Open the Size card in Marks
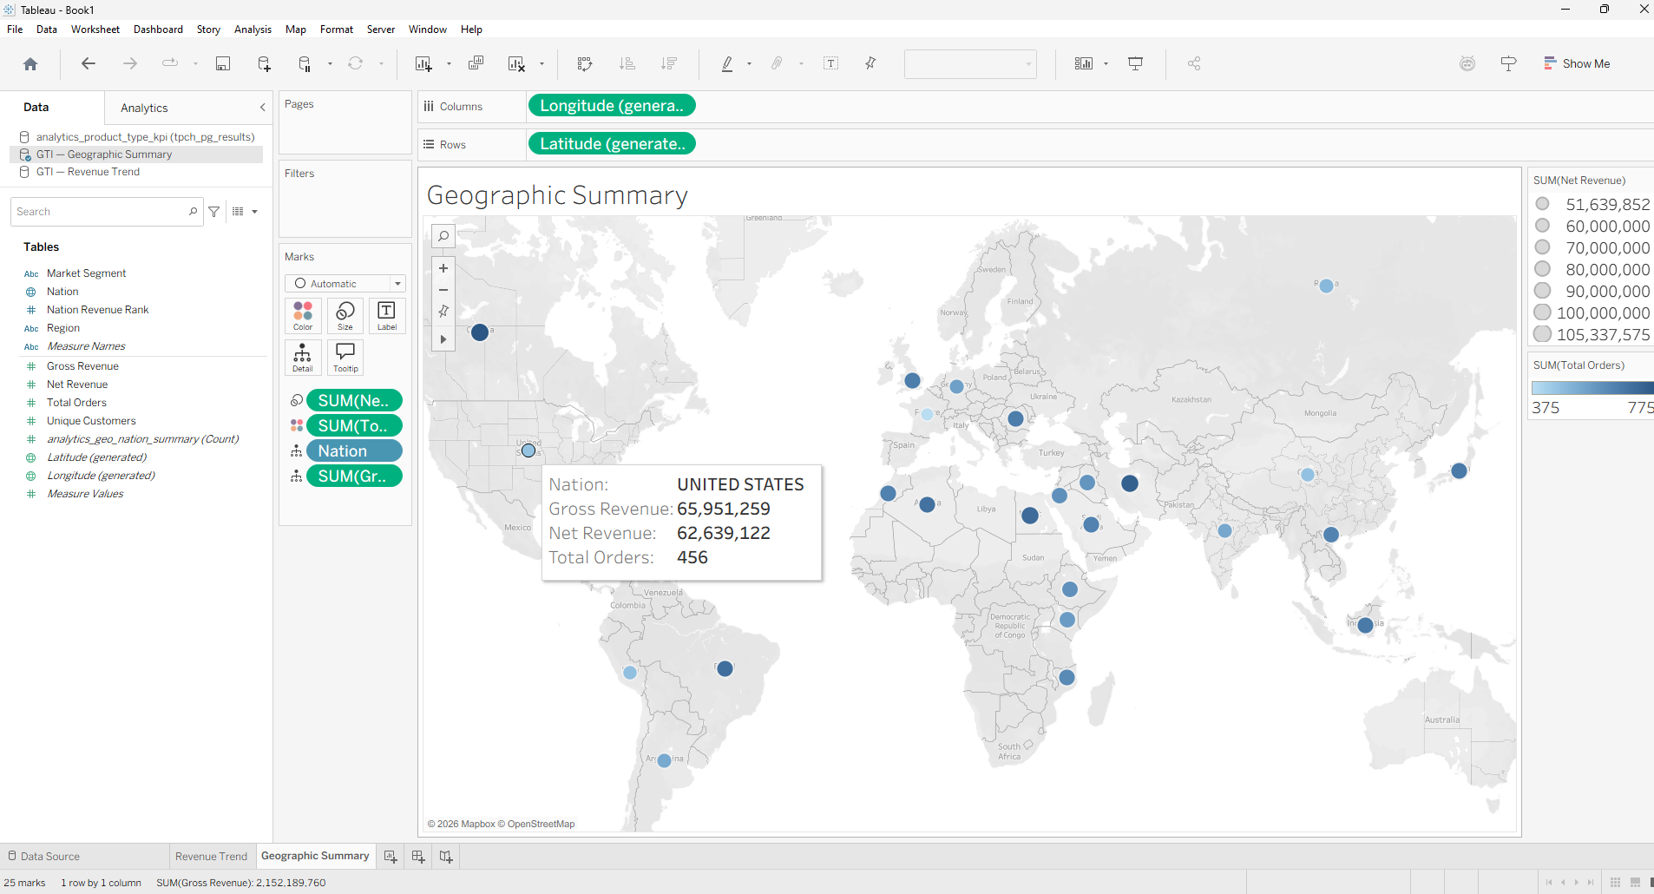 coord(345,315)
